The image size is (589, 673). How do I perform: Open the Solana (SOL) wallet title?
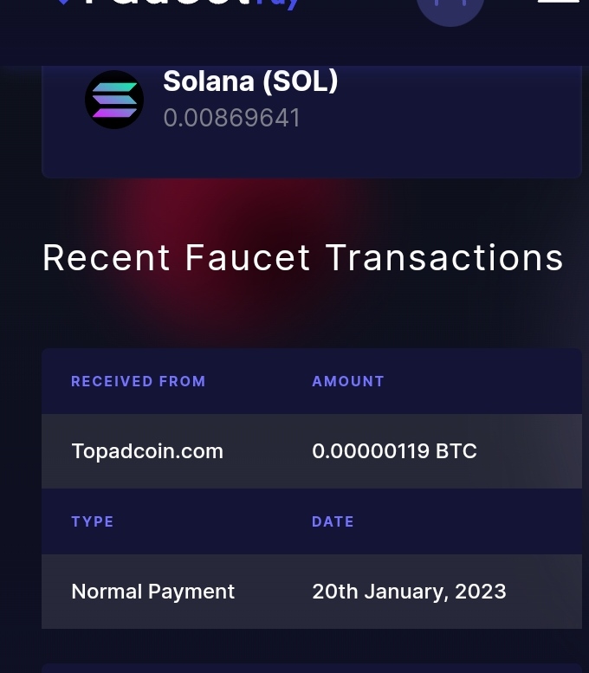click(x=250, y=81)
